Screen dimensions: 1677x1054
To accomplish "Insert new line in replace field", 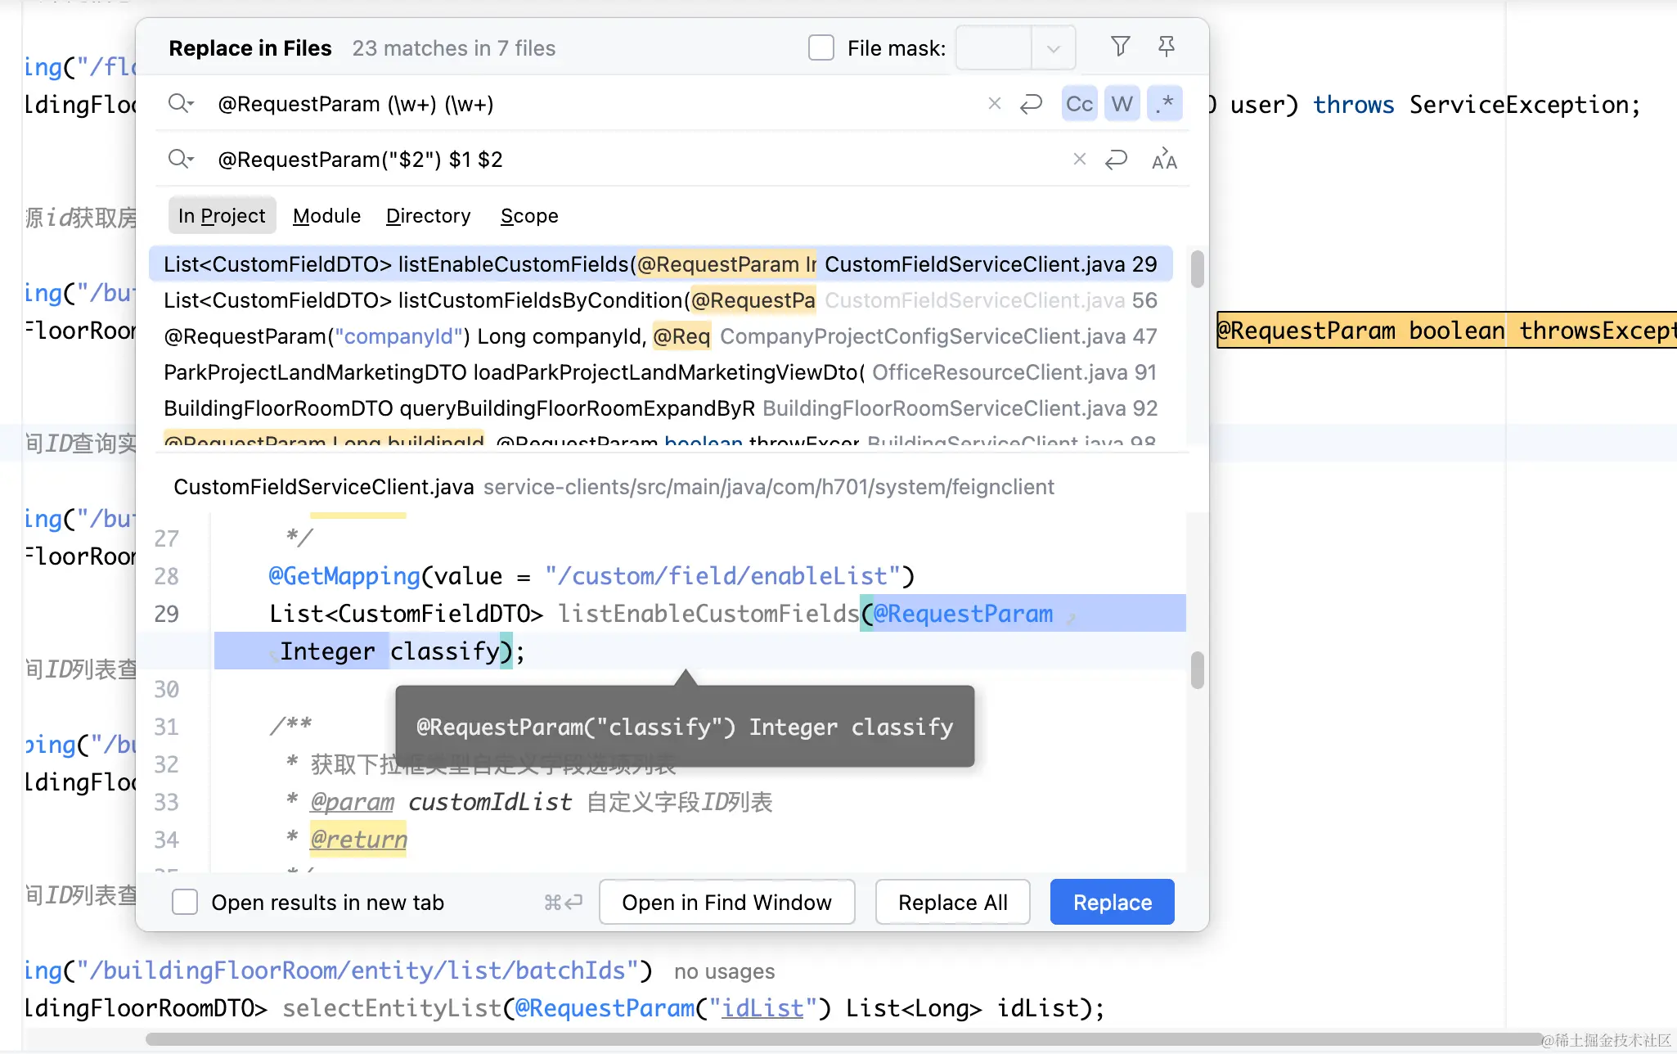I will (1117, 159).
